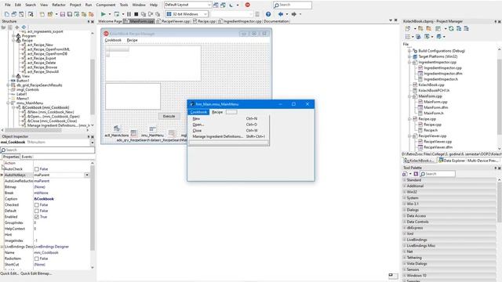Viewport: 502px width, 282px height.
Task: Click the Pause button in the debug toolbar
Action: click(129, 14)
